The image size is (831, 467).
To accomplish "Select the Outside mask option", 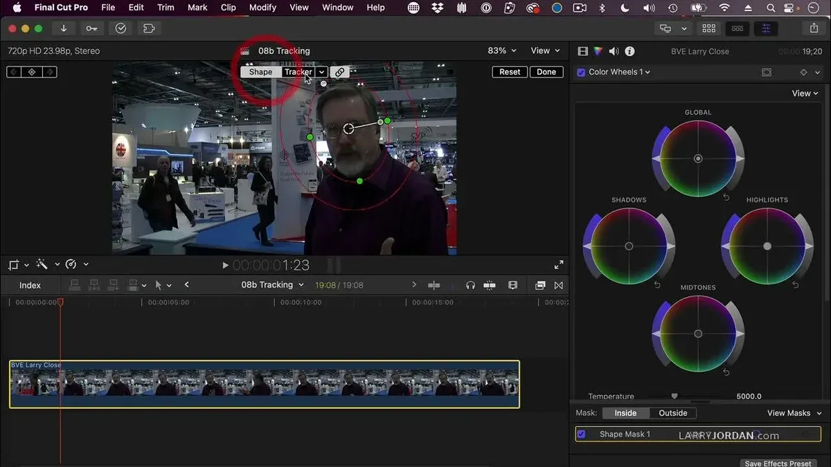I will [673, 413].
